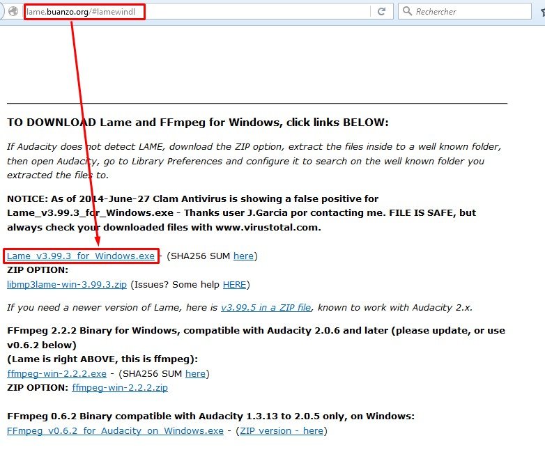Open the SHA256 SUM 'here' link for Lame

(243, 256)
